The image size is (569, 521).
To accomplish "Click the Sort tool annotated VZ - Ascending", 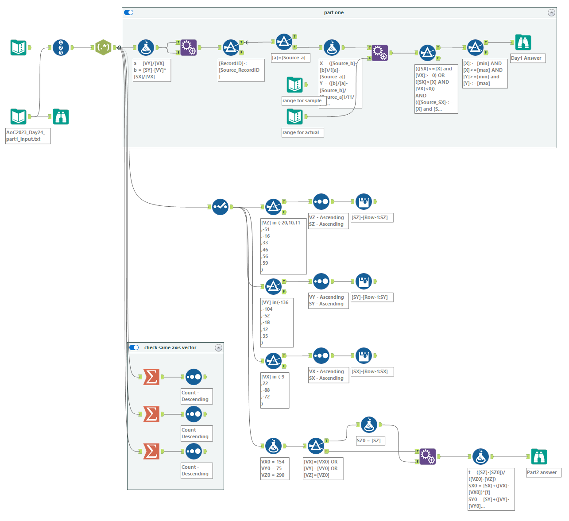I will (x=321, y=201).
